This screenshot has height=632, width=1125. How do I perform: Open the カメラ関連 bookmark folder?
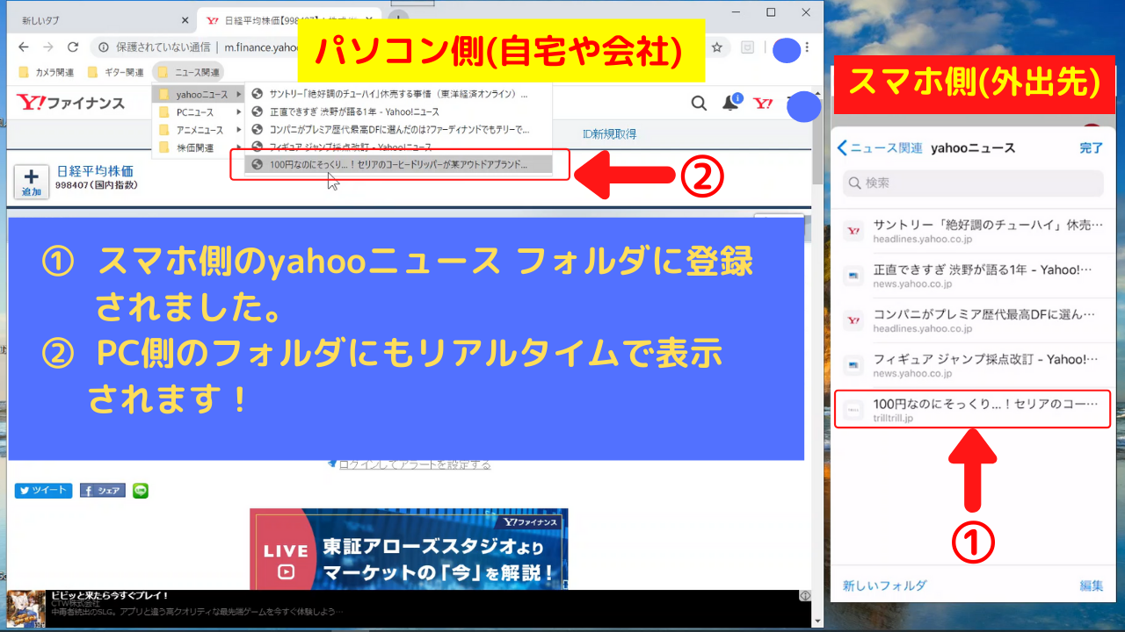click(x=47, y=72)
